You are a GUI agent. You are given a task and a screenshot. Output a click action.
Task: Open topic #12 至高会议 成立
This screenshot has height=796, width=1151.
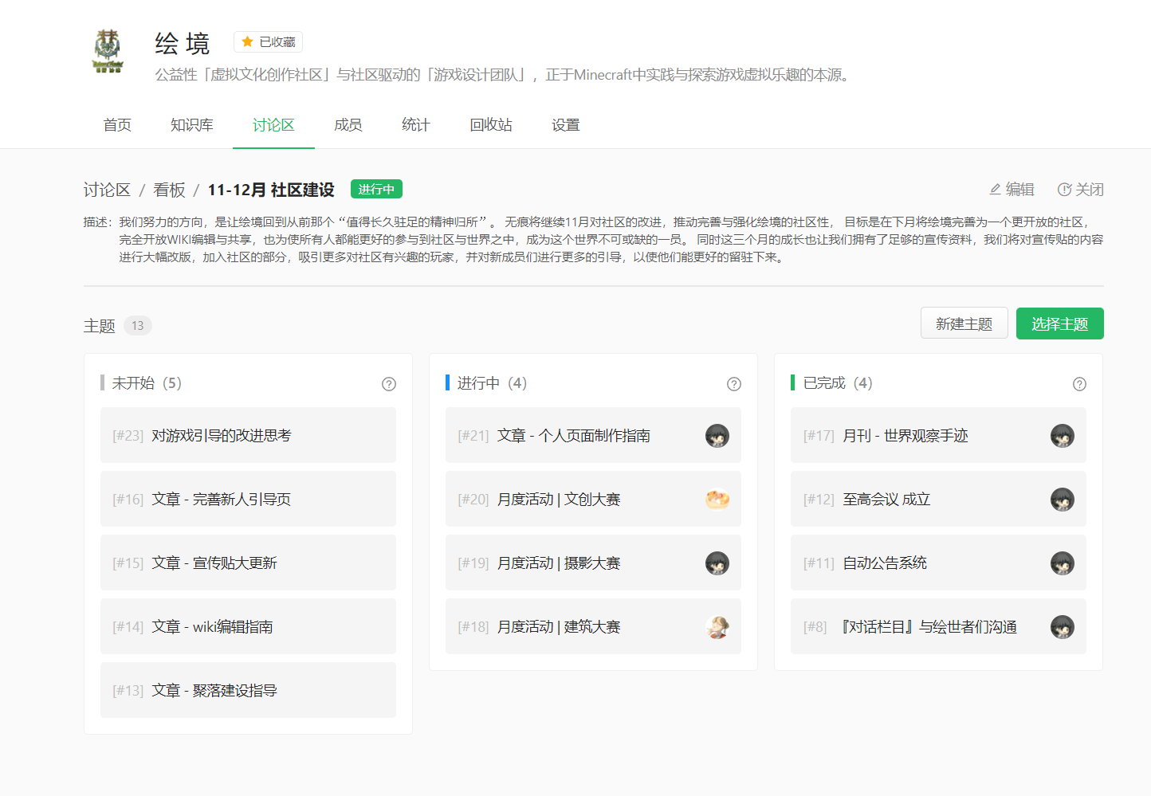[938, 499]
